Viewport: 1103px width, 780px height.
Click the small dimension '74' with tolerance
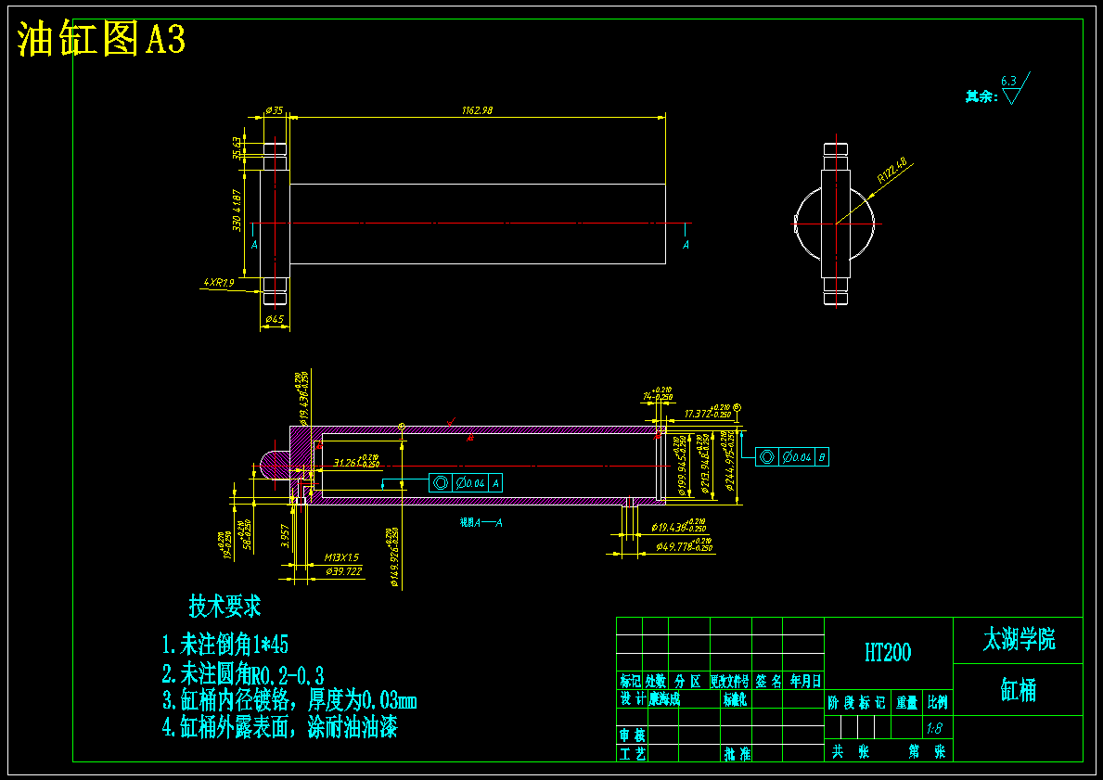pyautogui.click(x=658, y=394)
